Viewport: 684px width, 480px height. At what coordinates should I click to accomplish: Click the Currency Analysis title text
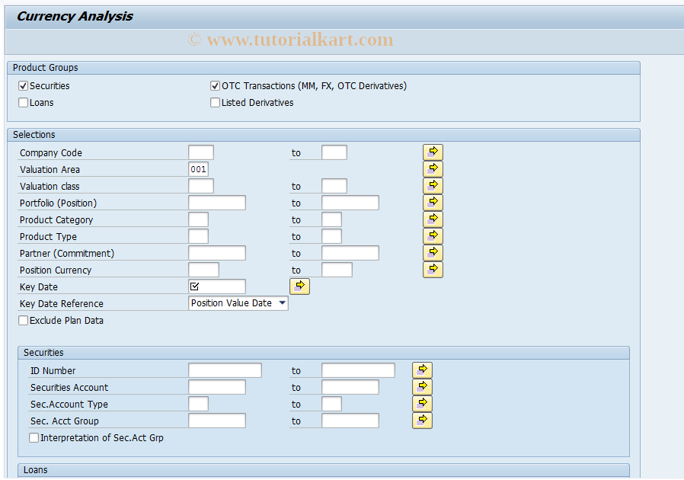coord(75,16)
